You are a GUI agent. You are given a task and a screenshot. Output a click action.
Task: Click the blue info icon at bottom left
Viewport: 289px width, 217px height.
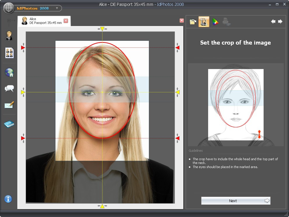8,199
